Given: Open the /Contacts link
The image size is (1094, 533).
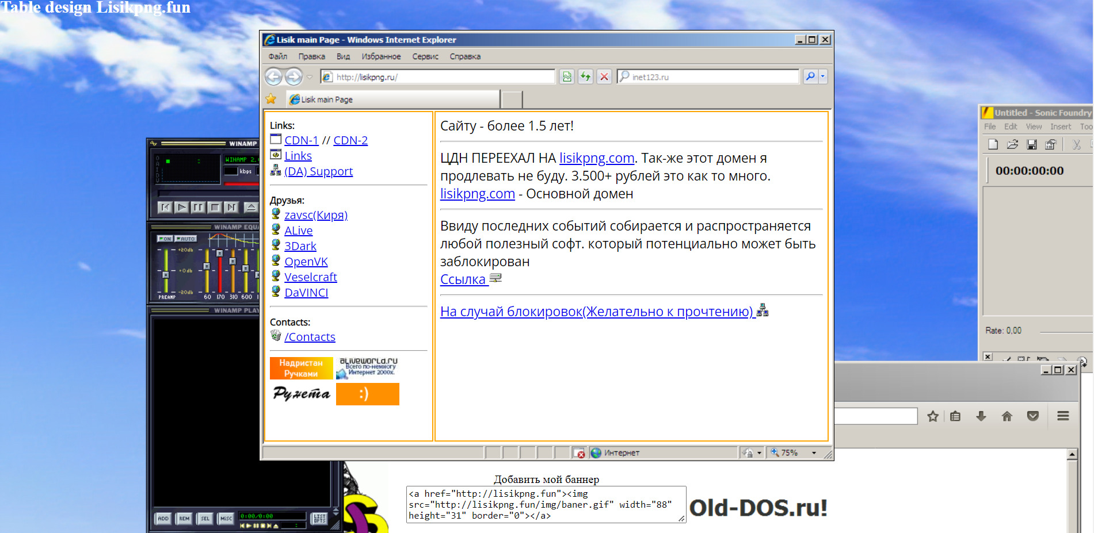Looking at the screenshot, I should [x=310, y=337].
